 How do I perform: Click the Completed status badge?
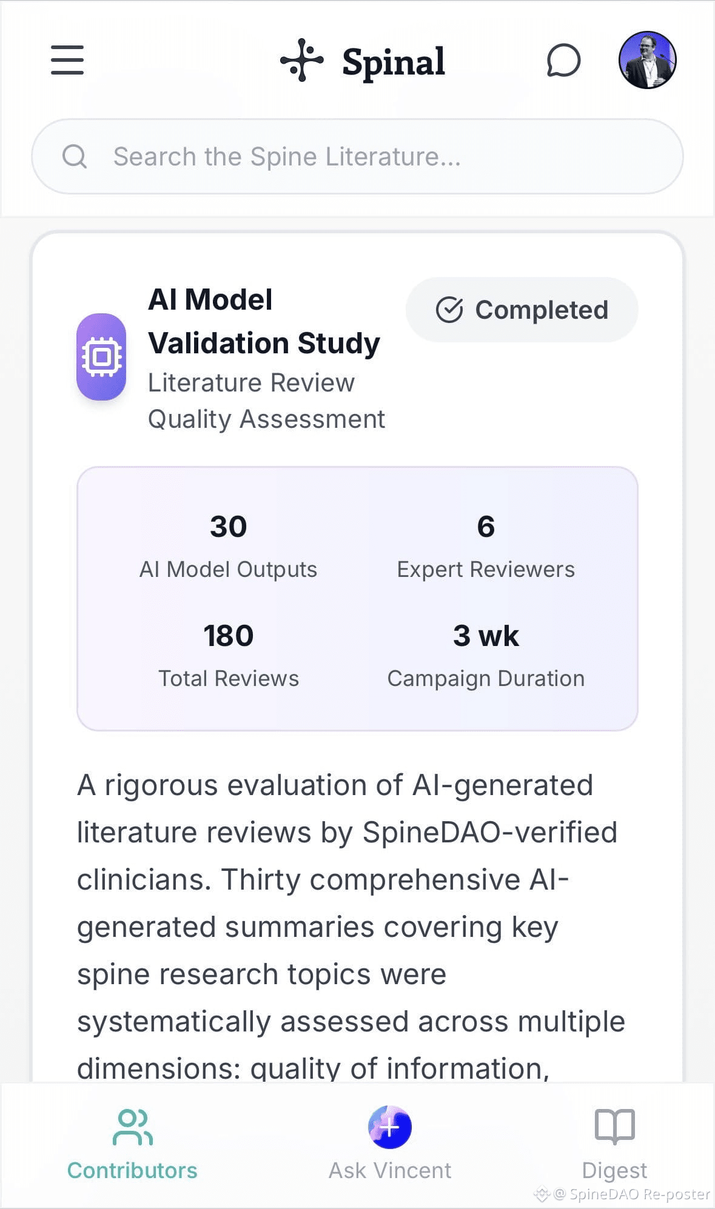coord(522,310)
